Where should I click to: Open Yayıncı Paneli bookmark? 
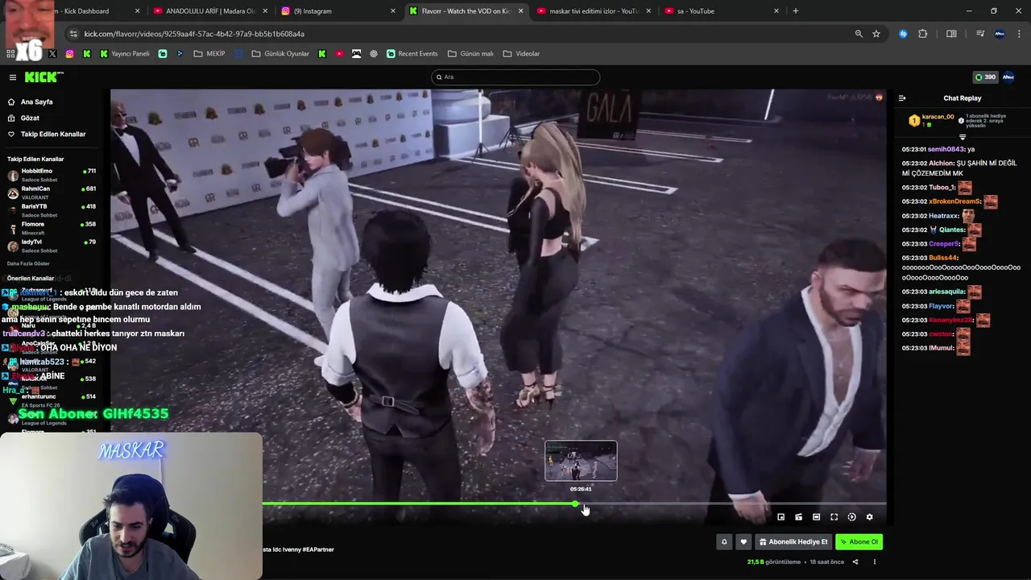(125, 54)
